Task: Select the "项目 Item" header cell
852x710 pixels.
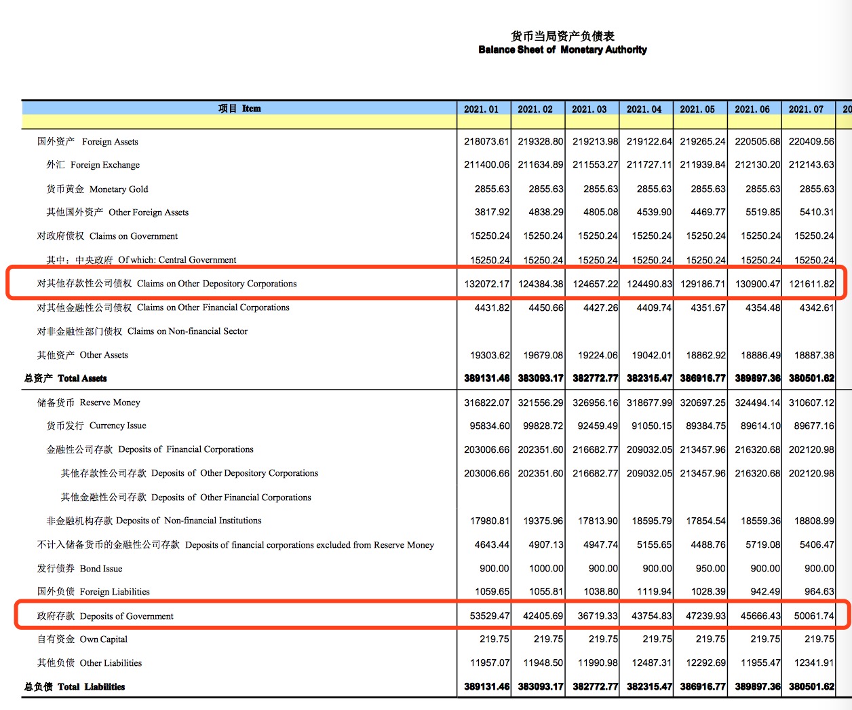Action: coord(239,109)
